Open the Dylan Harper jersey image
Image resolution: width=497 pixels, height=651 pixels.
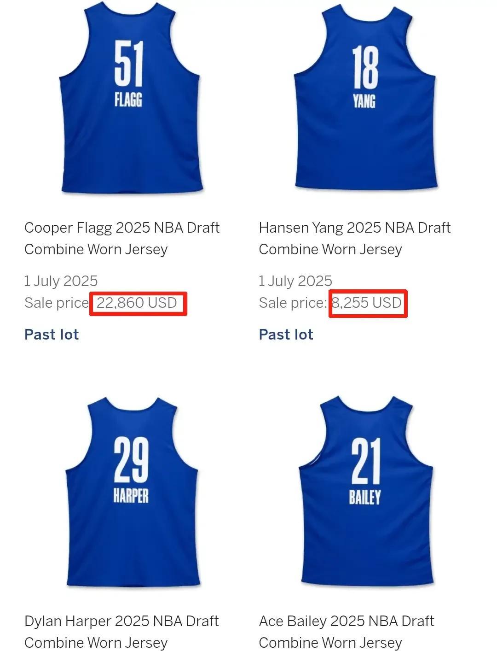point(132,491)
